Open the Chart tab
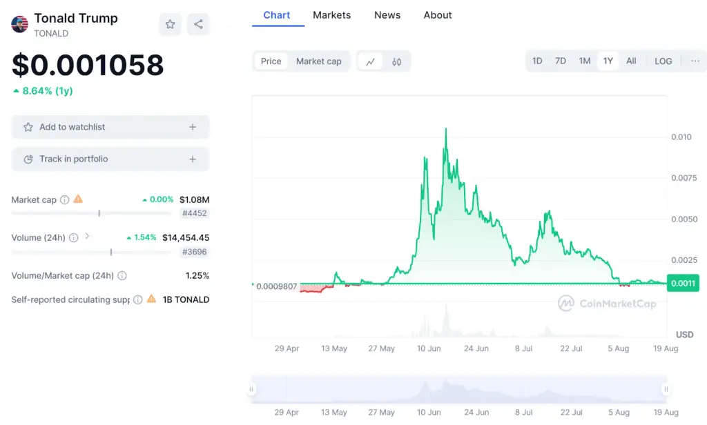The width and height of the screenshot is (707, 425). click(277, 15)
